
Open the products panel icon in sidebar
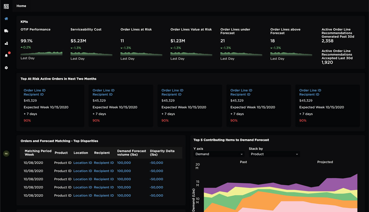point(6,43)
